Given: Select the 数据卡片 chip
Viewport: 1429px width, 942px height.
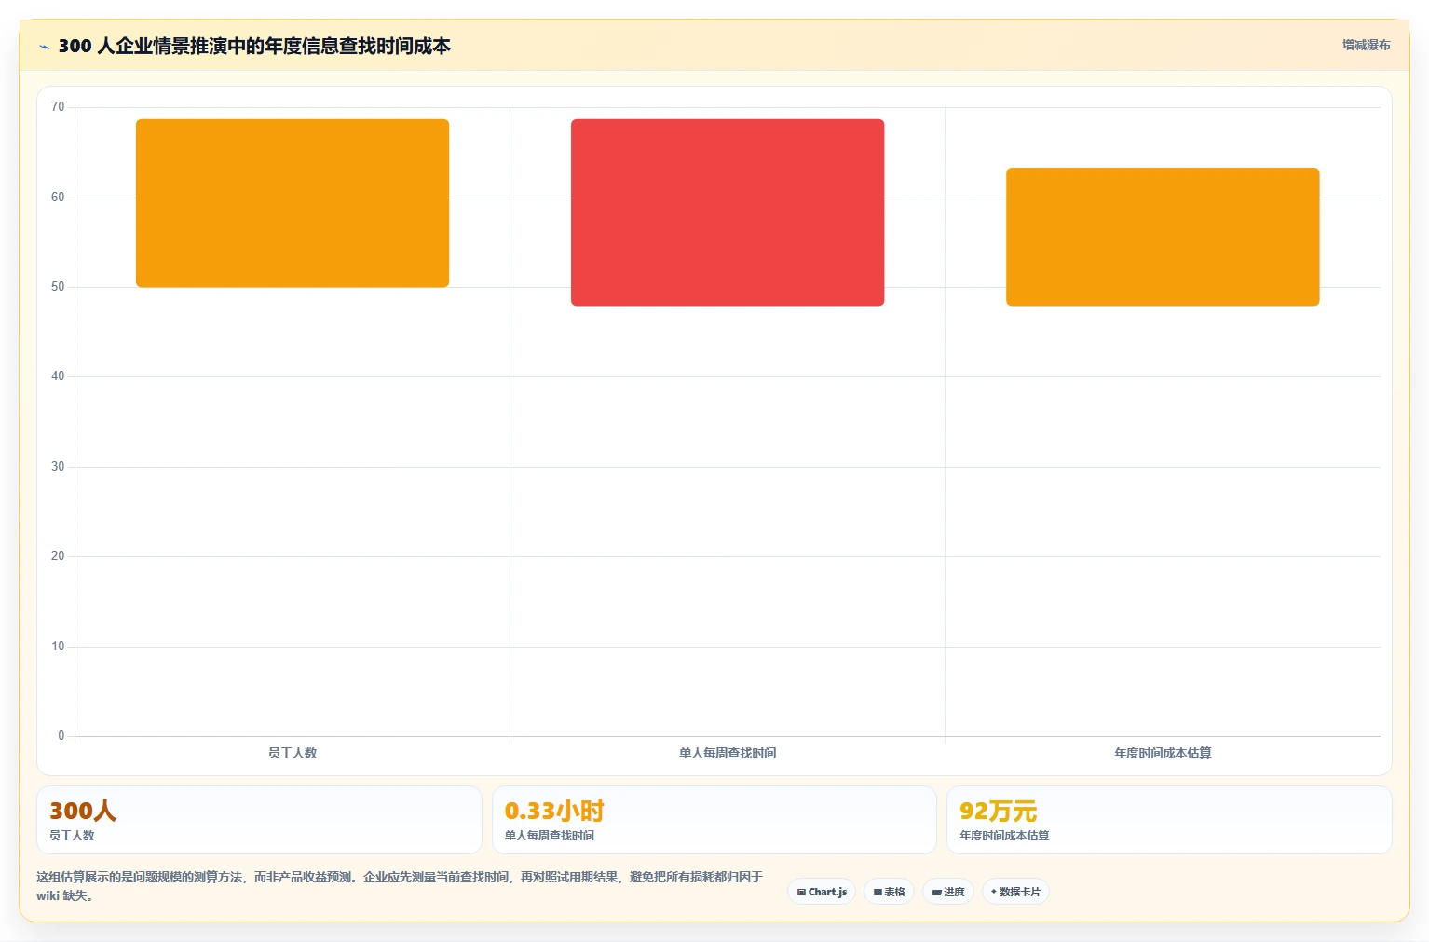Looking at the screenshot, I should tap(1015, 892).
